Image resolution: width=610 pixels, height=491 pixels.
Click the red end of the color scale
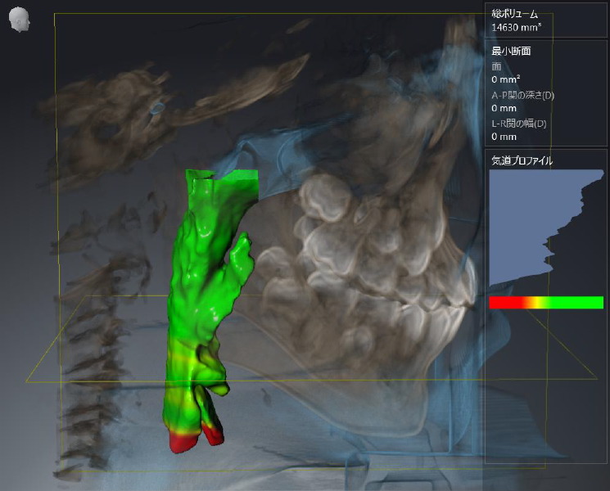tap(499, 302)
